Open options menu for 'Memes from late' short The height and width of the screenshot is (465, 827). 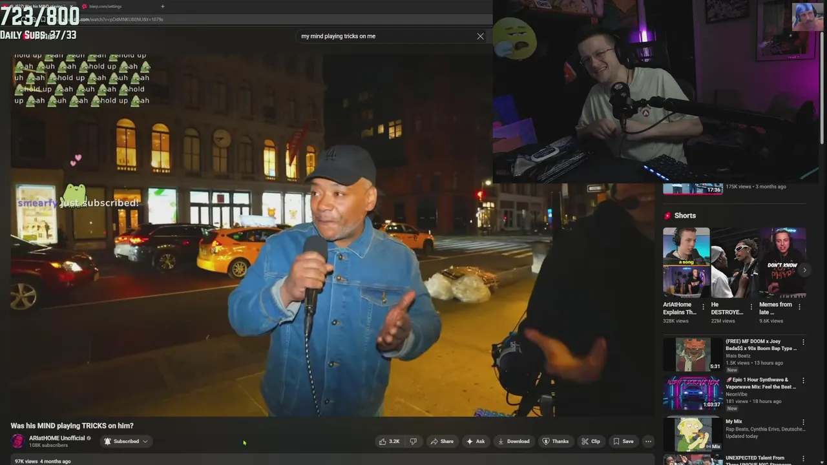pyautogui.click(x=800, y=307)
